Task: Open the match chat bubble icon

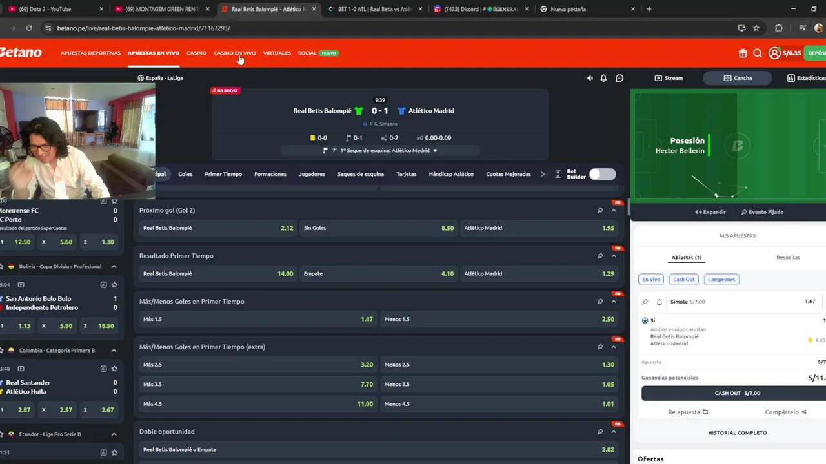Action: point(619,78)
